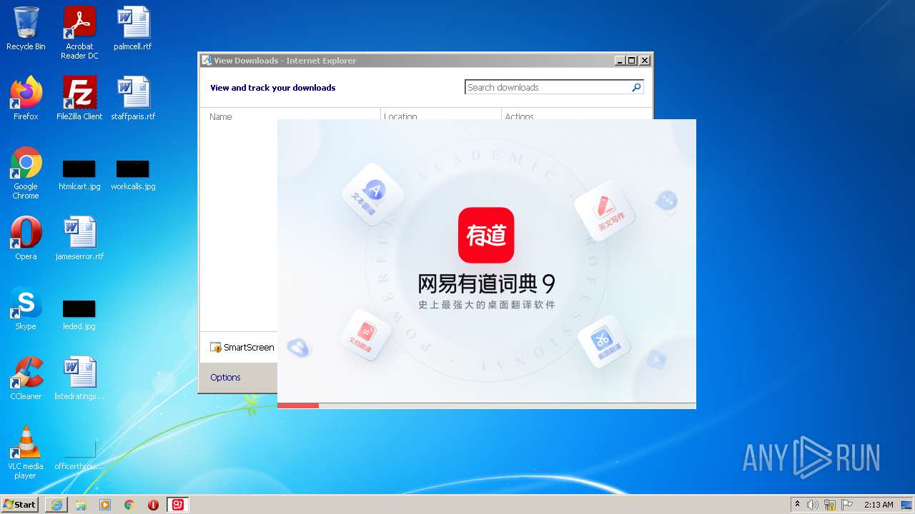The width and height of the screenshot is (915, 514).
Task: Click Youdao installation progress bar
Action: [x=486, y=405]
